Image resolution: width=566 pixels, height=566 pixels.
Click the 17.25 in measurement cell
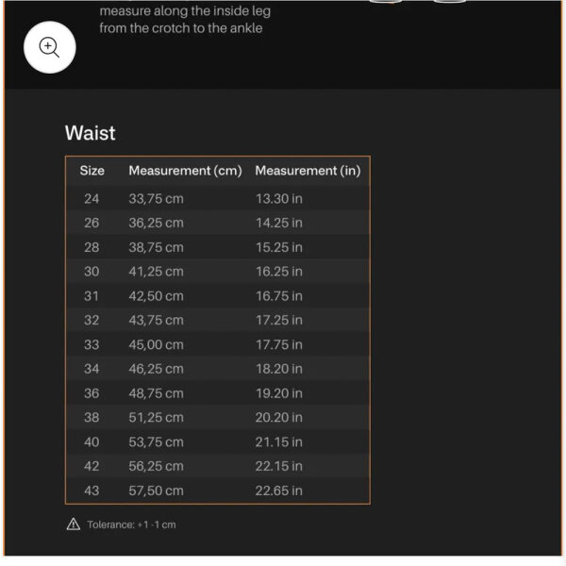click(278, 321)
